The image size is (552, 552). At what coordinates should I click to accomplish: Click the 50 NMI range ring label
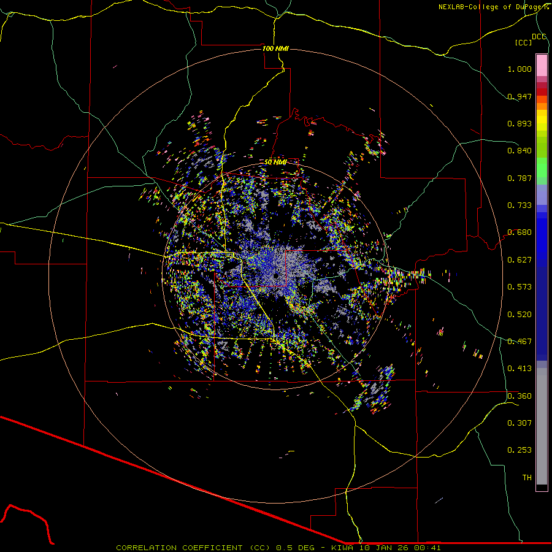click(275, 162)
